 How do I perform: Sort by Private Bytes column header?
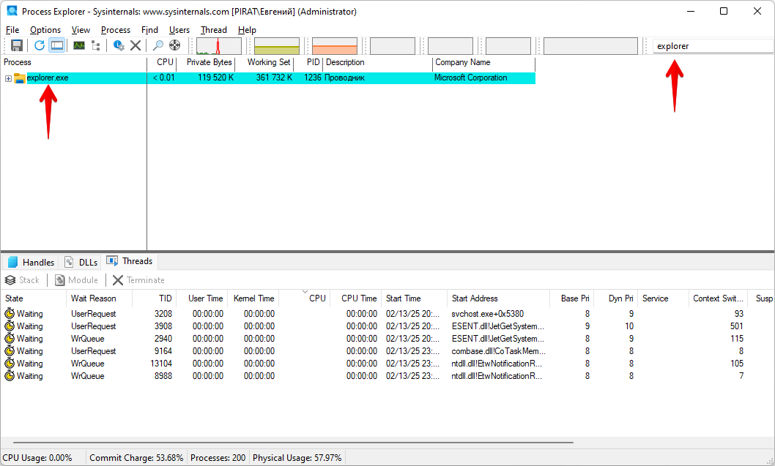(206, 63)
